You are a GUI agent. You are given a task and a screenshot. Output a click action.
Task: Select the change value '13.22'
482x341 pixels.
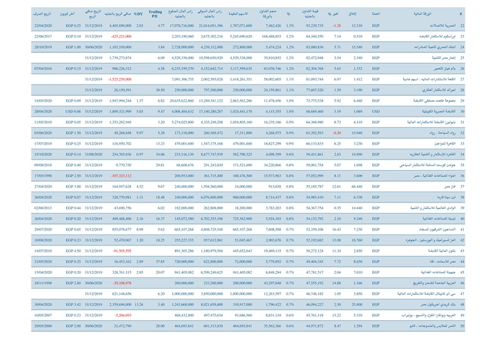pyautogui.click(x=337, y=316)
